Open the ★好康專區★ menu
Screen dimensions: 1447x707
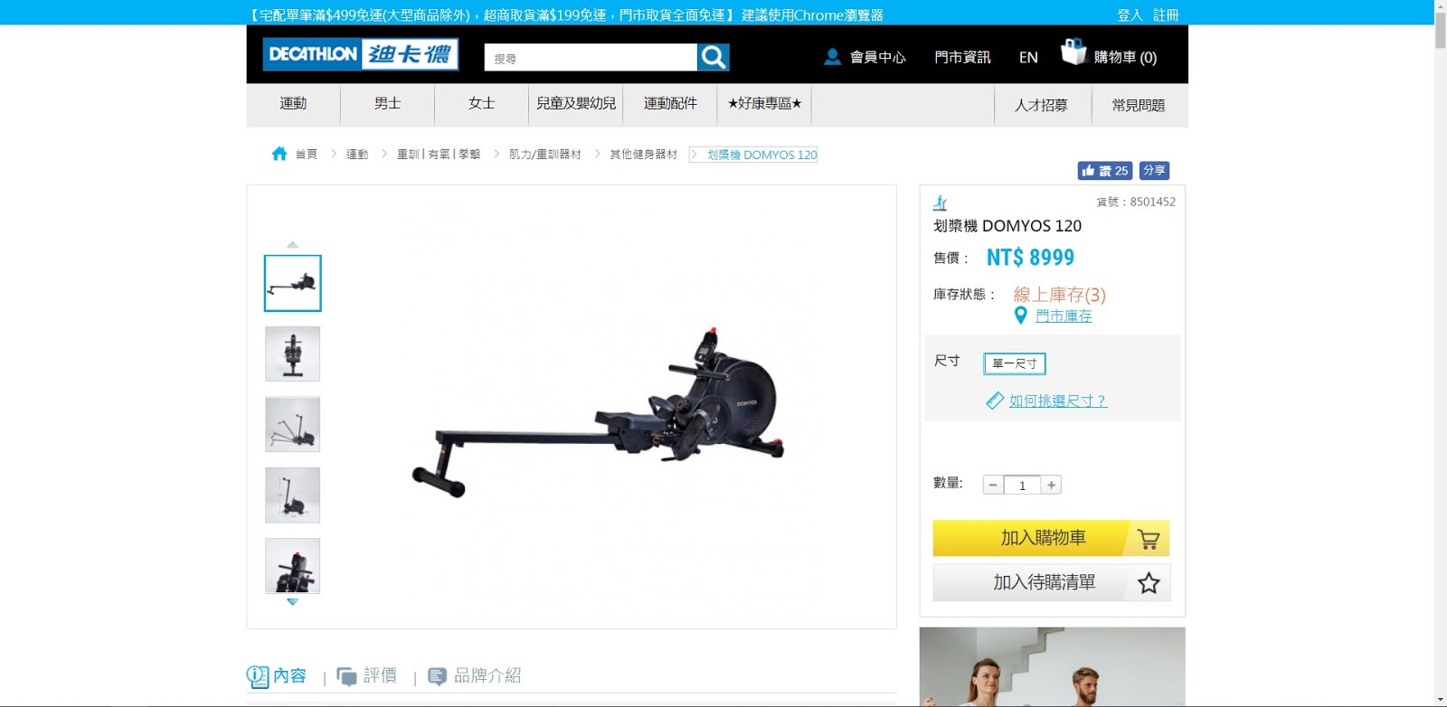tap(764, 104)
